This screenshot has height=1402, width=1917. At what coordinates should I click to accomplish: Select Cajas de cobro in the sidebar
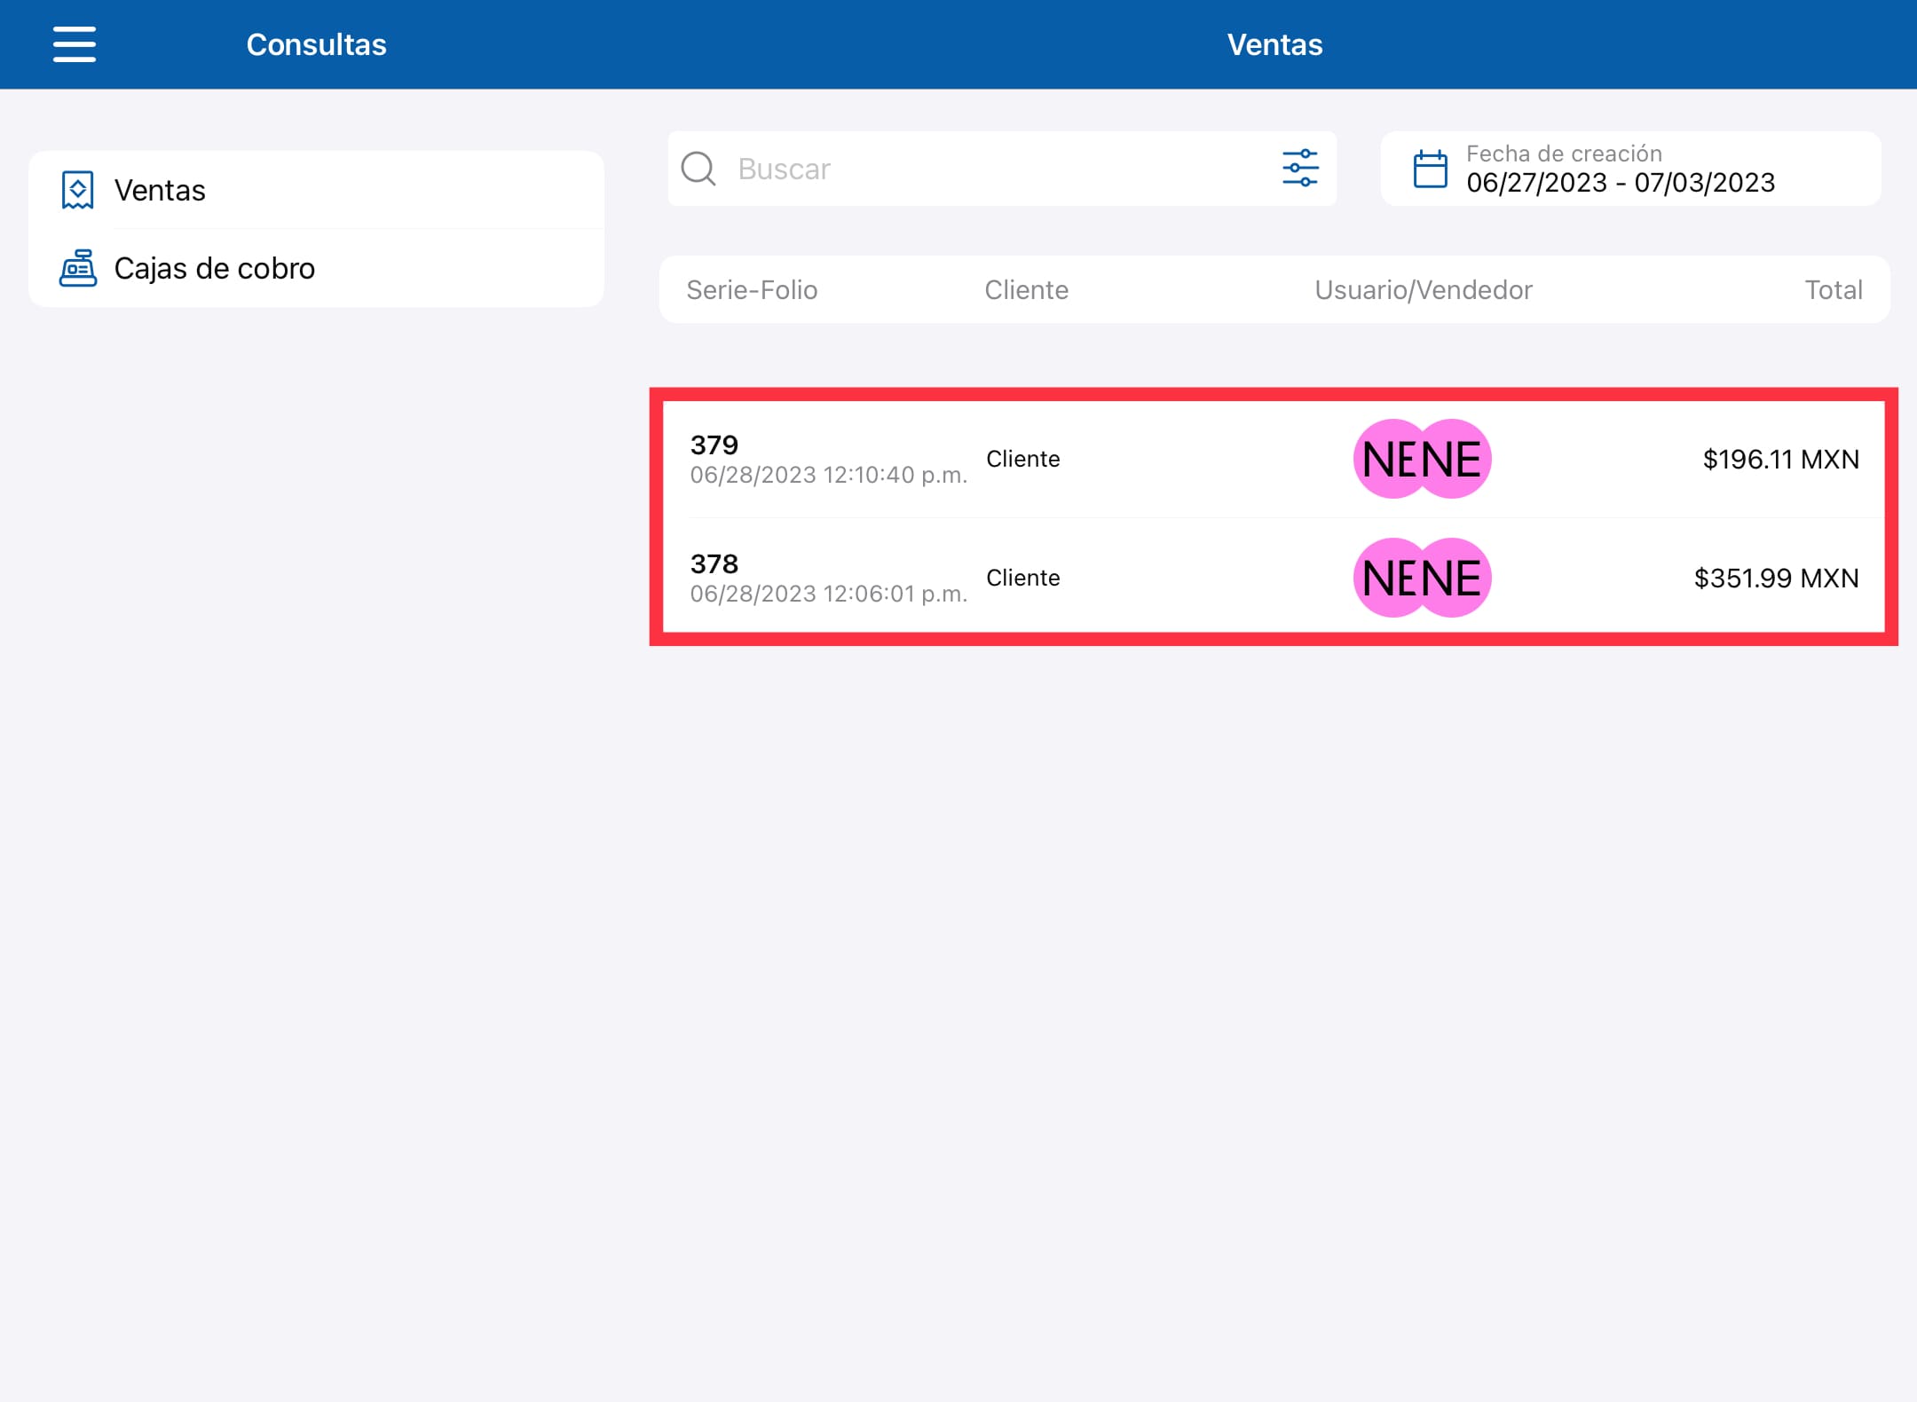tap(317, 268)
